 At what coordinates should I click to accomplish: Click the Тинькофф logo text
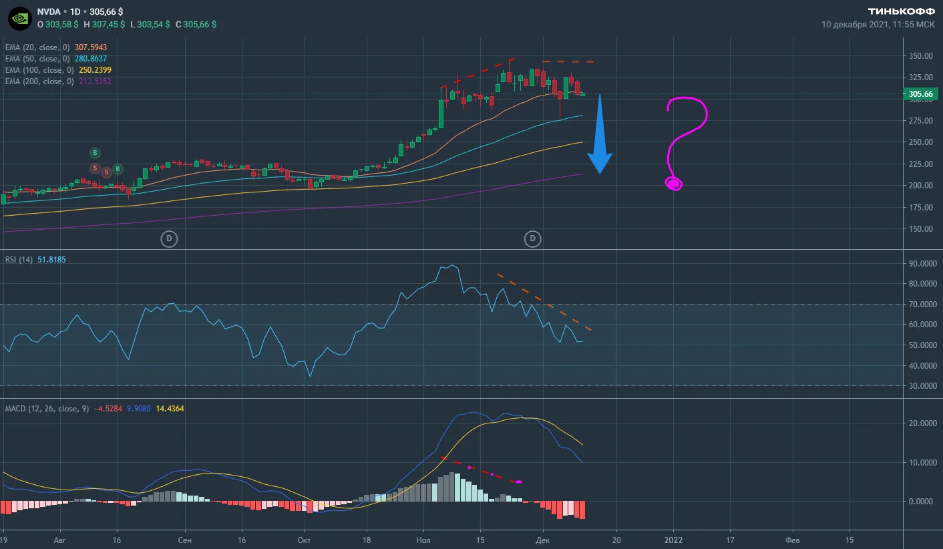(902, 11)
